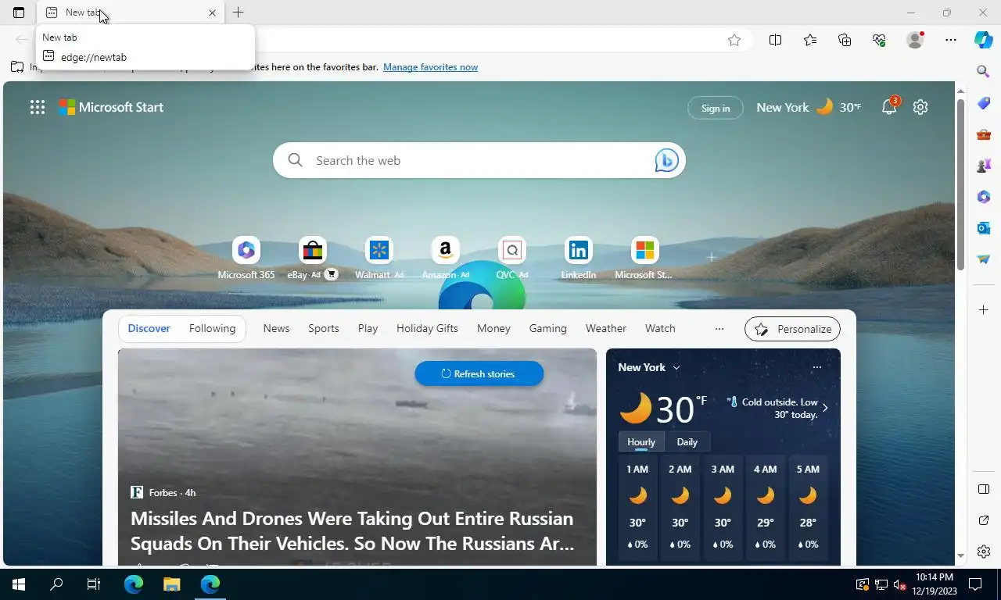The image size is (1001, 600).
Task: Click taskbar clock showing 10:14 PM
Action: tap(936, 584)
